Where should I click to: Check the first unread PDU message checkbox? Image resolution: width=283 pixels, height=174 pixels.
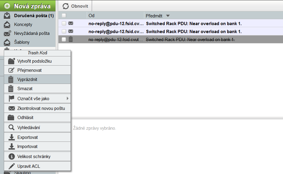click(x=64, y=23)
